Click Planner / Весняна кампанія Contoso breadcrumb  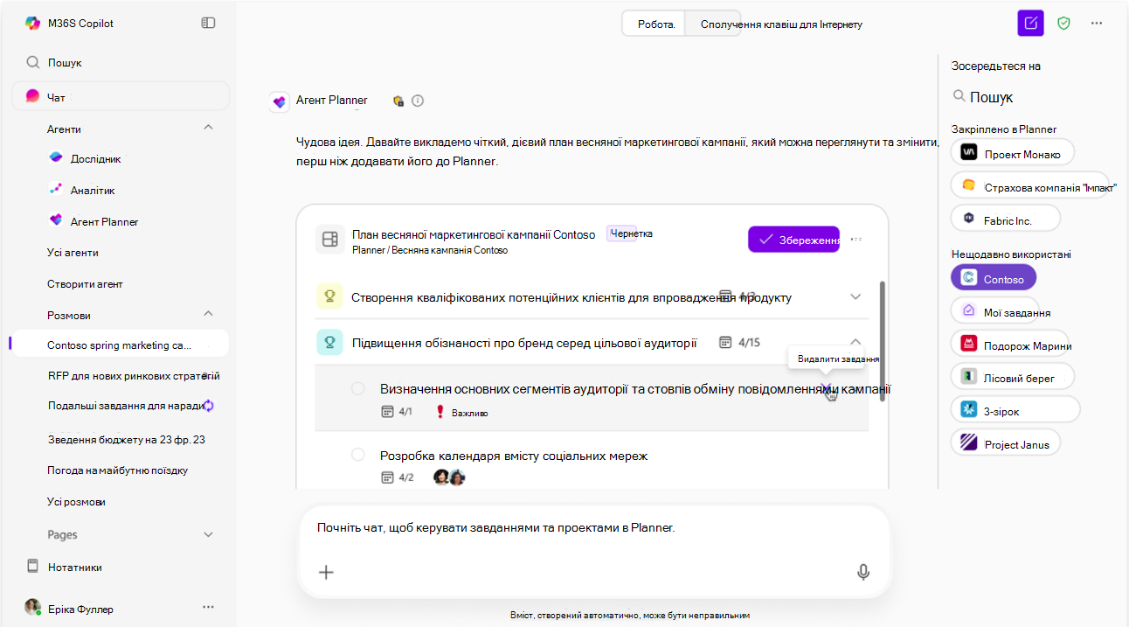coord(430,250)
